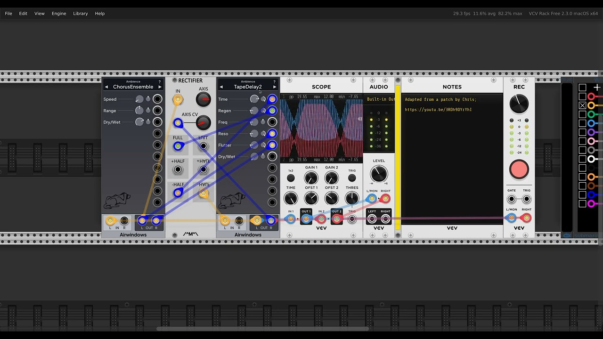Select the green cable color ring
Viewport: 603px width, 339px height.
pyautogui.click(x=591, y=114)
